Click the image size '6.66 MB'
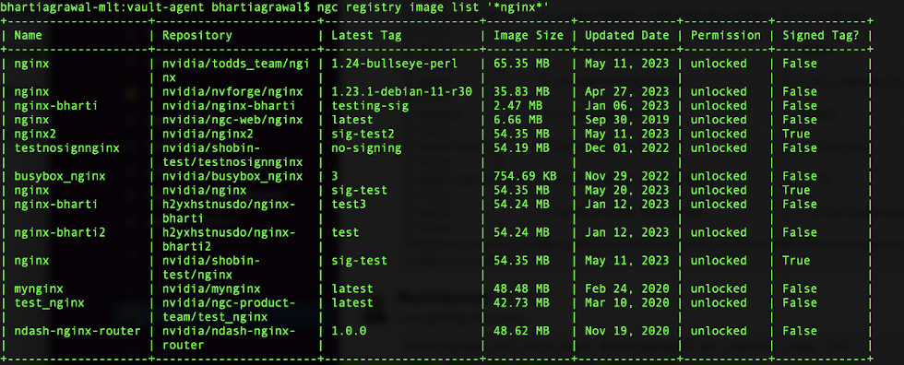 [x=517, y=120]
